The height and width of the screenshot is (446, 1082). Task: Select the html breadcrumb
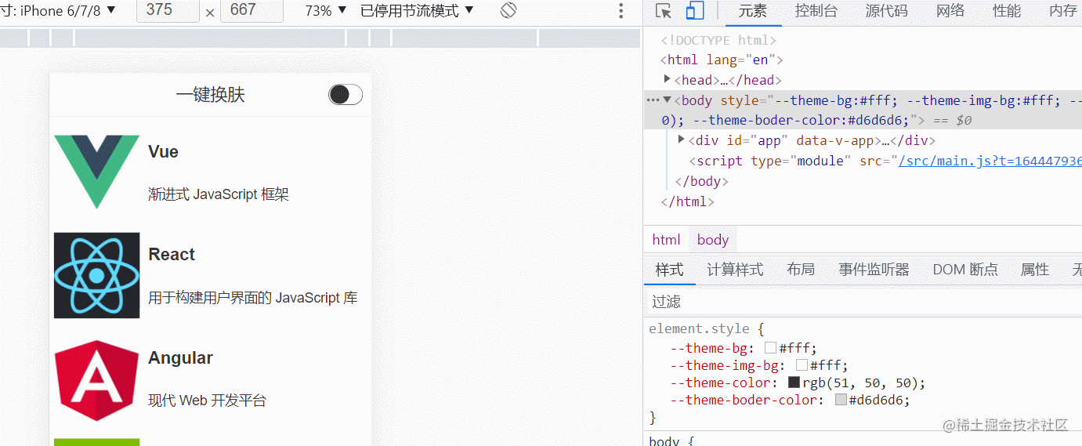tap(666, 240)
